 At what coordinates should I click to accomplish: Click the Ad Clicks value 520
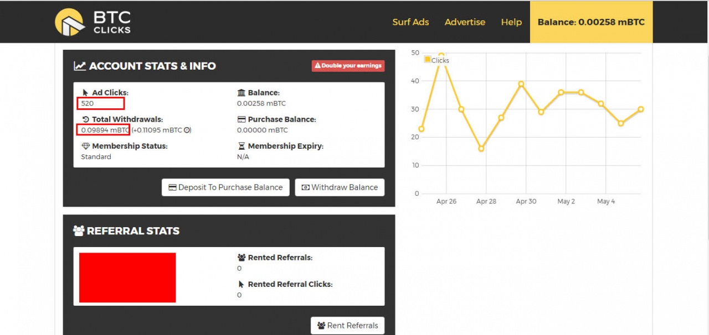(88, 103)
